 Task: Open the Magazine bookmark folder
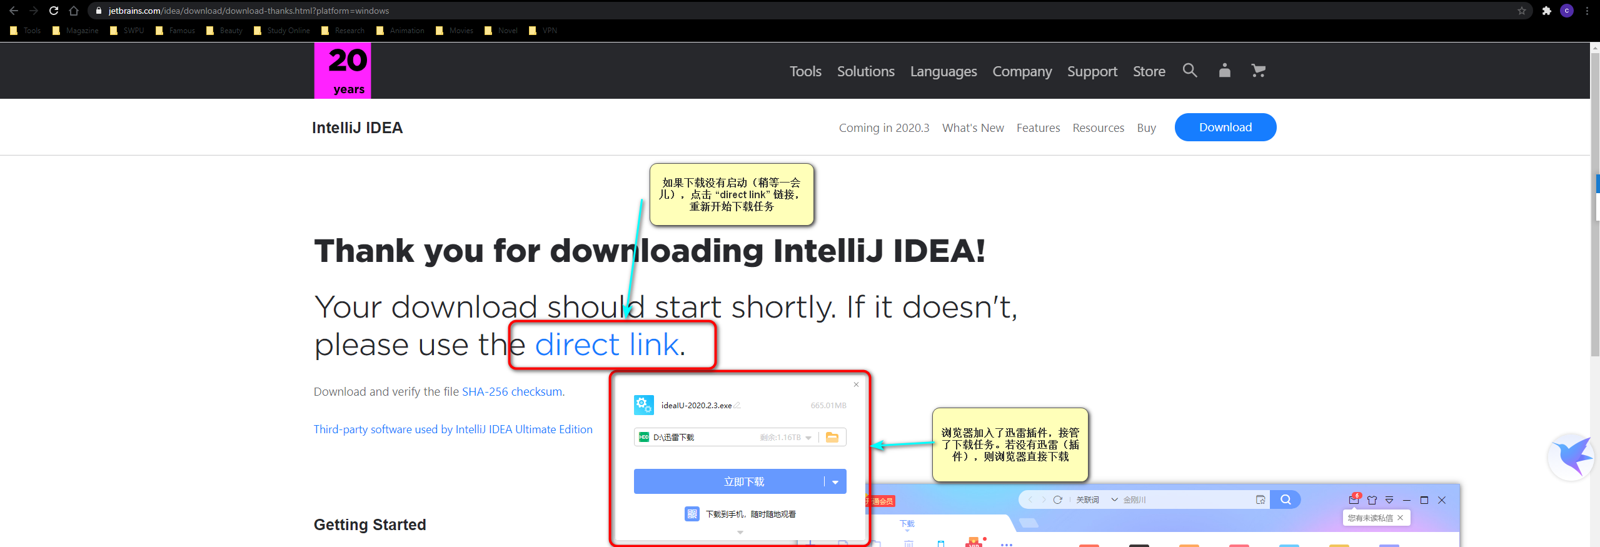click(76, 31)
